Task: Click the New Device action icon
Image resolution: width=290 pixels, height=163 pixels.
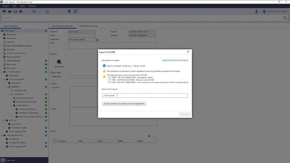Action: (59, 62)
